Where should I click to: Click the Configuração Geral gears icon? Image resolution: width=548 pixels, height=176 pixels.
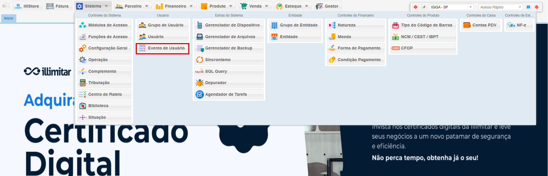coord(83,48)
